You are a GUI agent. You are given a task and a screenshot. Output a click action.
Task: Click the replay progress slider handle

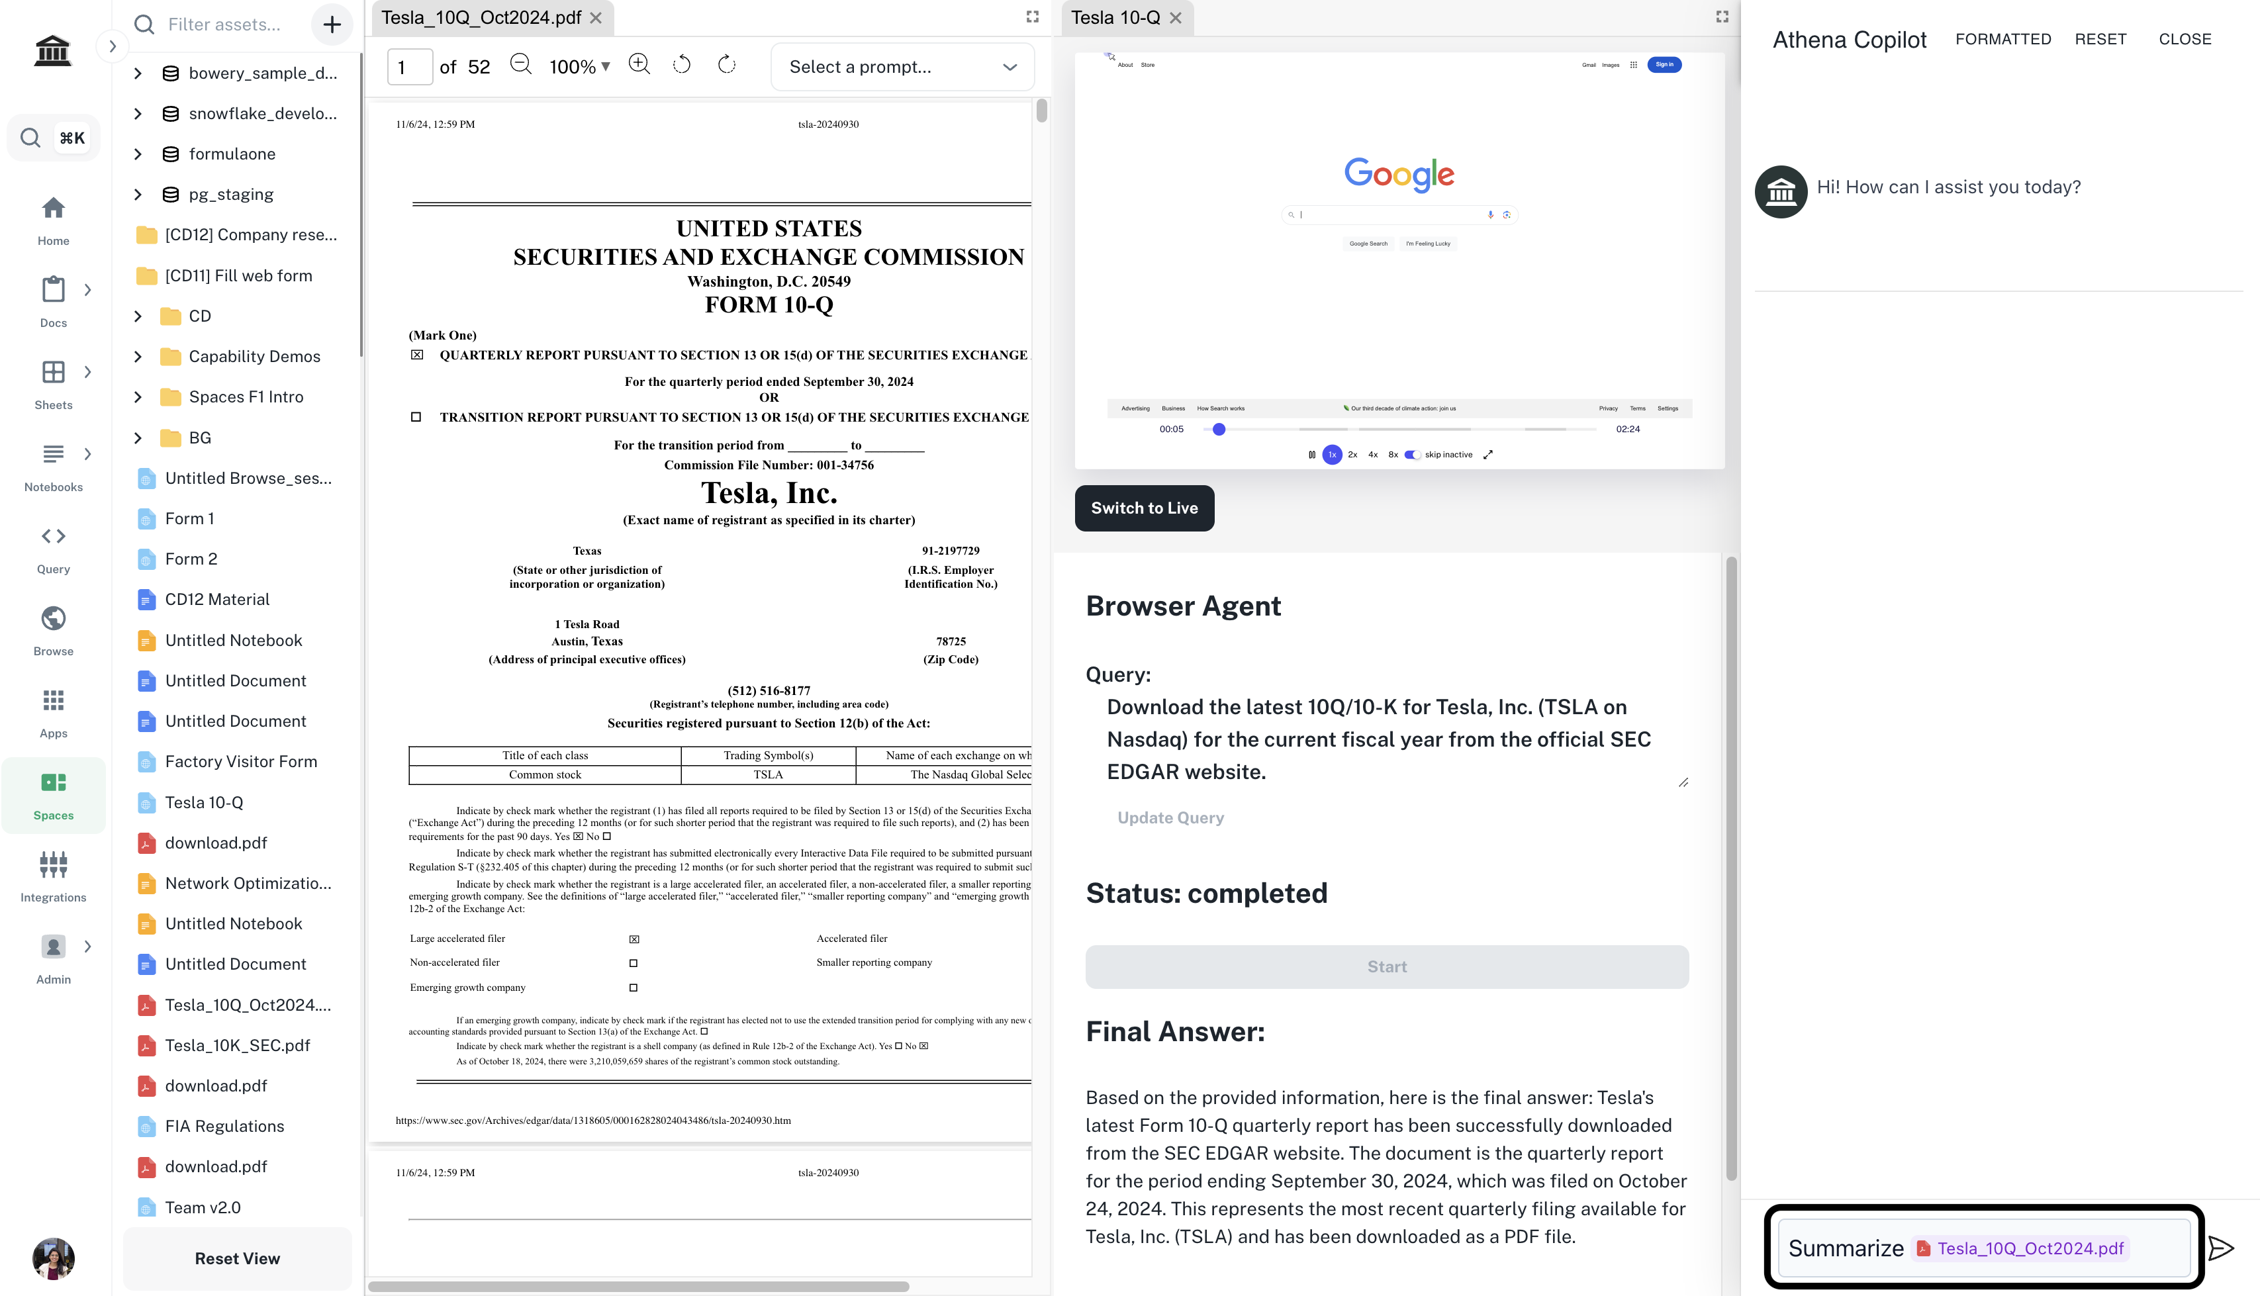1219,429
